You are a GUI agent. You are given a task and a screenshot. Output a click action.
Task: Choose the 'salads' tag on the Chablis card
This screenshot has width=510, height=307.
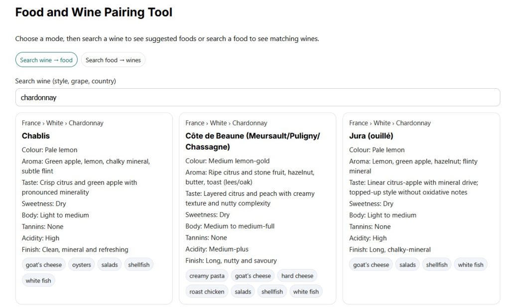coord(110,265)
